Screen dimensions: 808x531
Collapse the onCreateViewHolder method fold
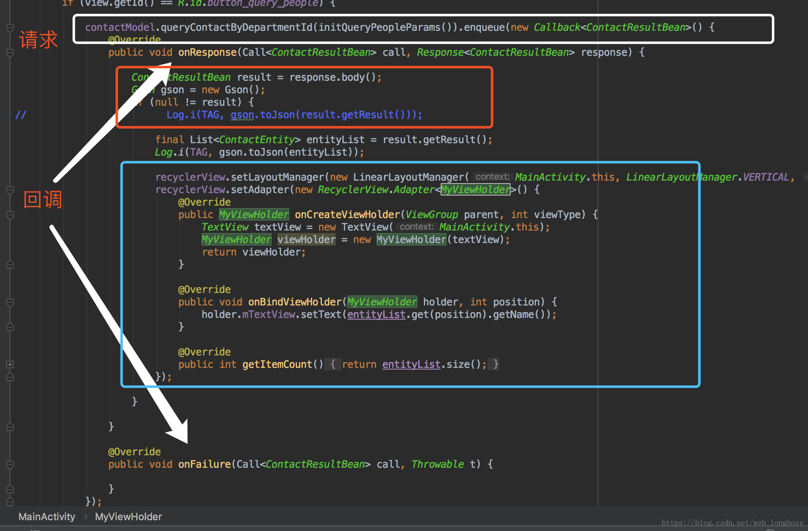coord(10,215)
